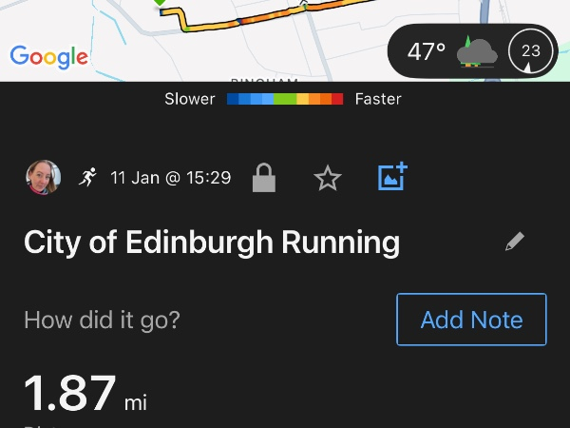Viewport: 570px width, 428px height.
Task: Tap the green start marker on the map
Action: 160,4
